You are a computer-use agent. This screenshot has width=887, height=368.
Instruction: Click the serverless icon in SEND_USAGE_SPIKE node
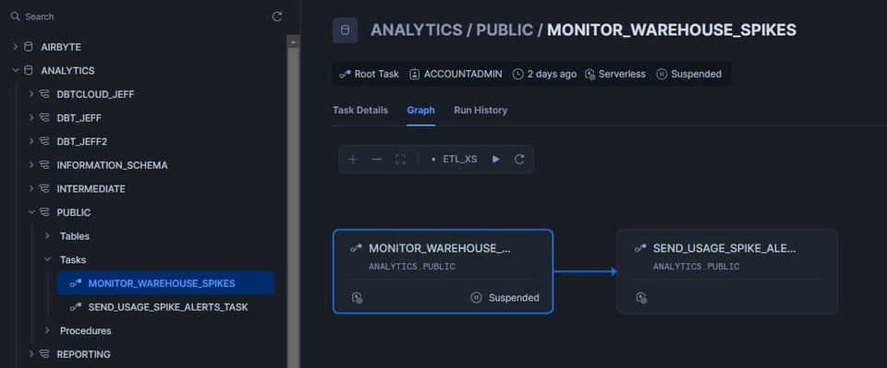click(x=641, y=298)
